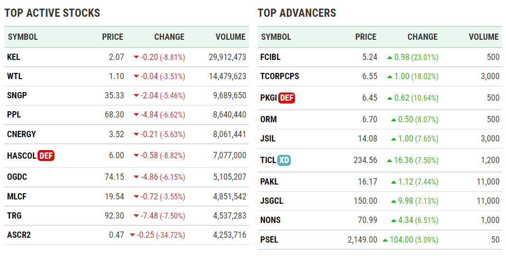Click the green up arrow in FCIBL row
The height and width of the screenshot is (256, 506).
click(x=390, y=57)
